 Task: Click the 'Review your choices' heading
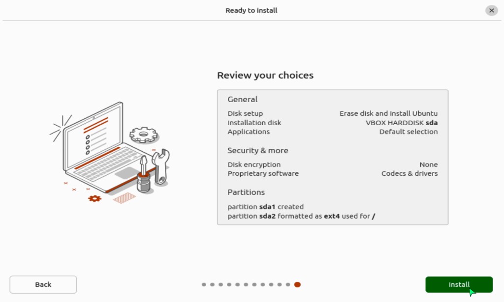(x=265, y=76)
